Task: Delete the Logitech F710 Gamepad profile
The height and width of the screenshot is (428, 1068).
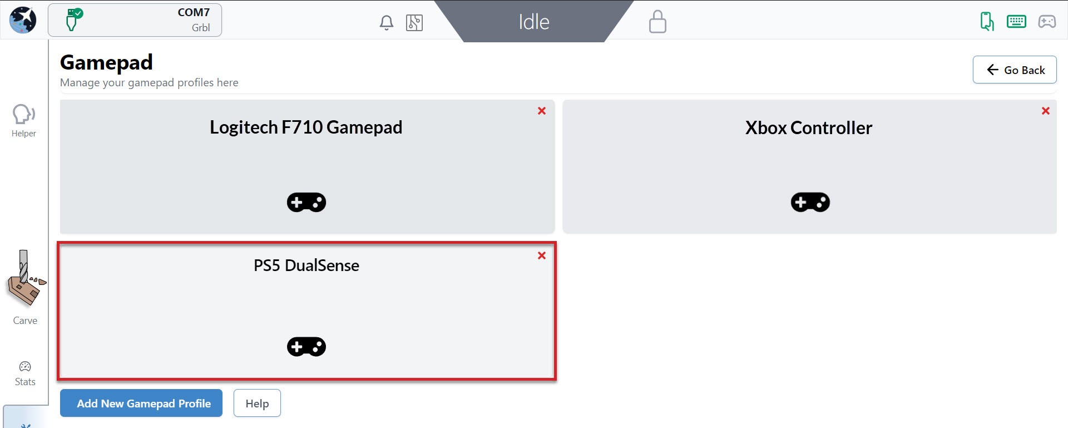Action: coord(542,111)
